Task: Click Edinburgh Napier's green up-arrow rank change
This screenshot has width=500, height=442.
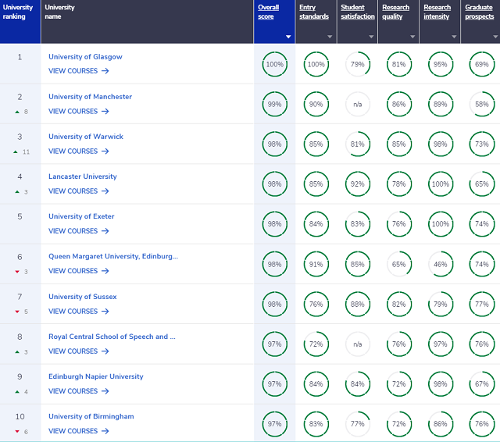Action: tap(17, 392)
